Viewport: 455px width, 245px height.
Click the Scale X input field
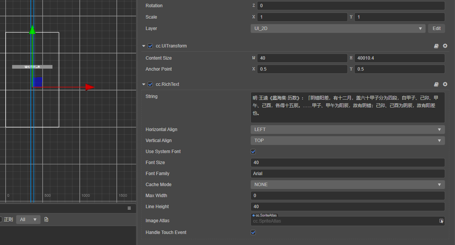tap(302, 17)
